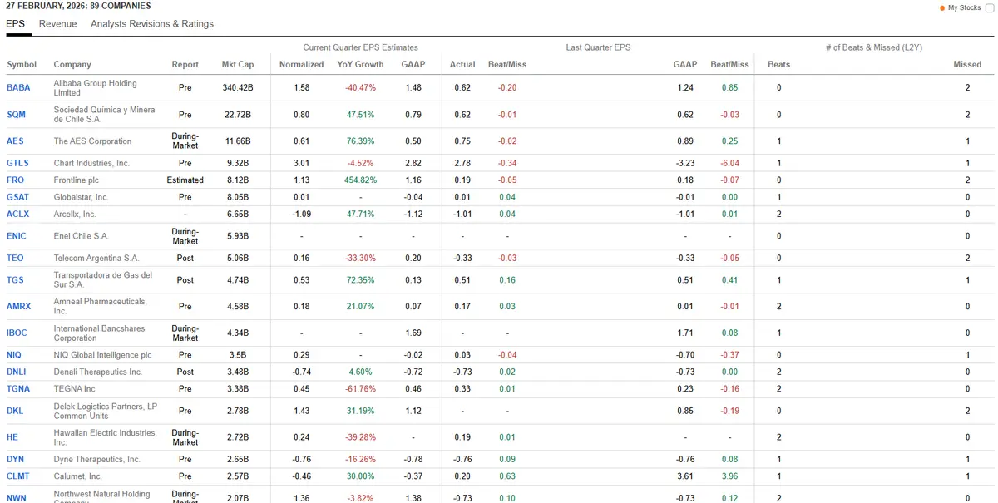Click the 22.72B market cap value
This screenshot has width=998, height=503.
click(238, 115)
